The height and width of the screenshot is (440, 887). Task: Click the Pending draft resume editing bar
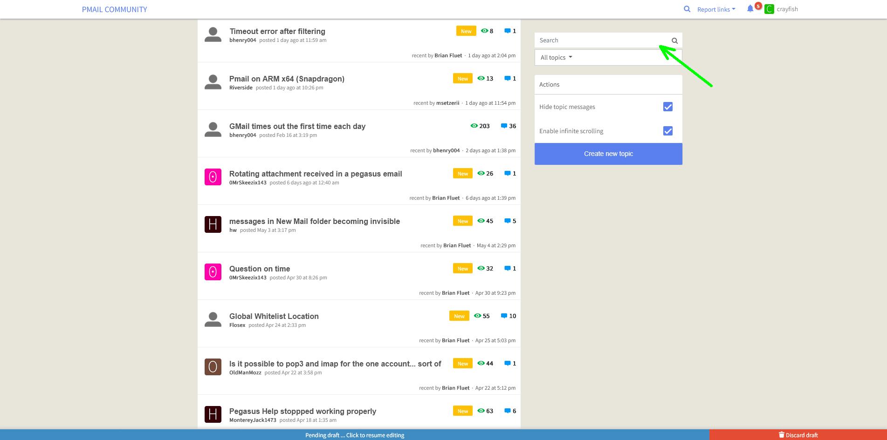point(354,435)
